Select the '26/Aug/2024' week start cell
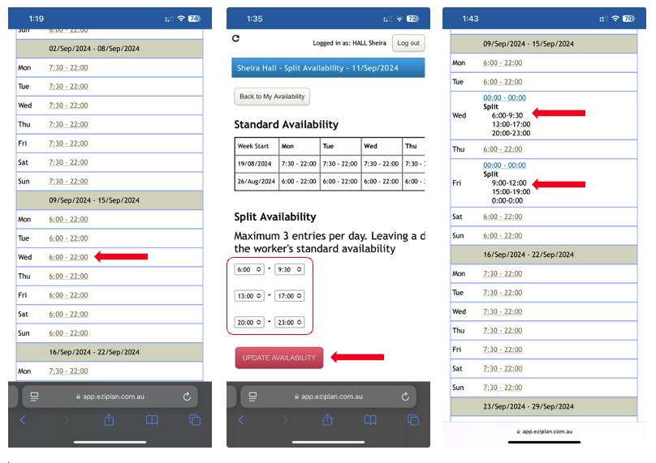 coord(256,182)
